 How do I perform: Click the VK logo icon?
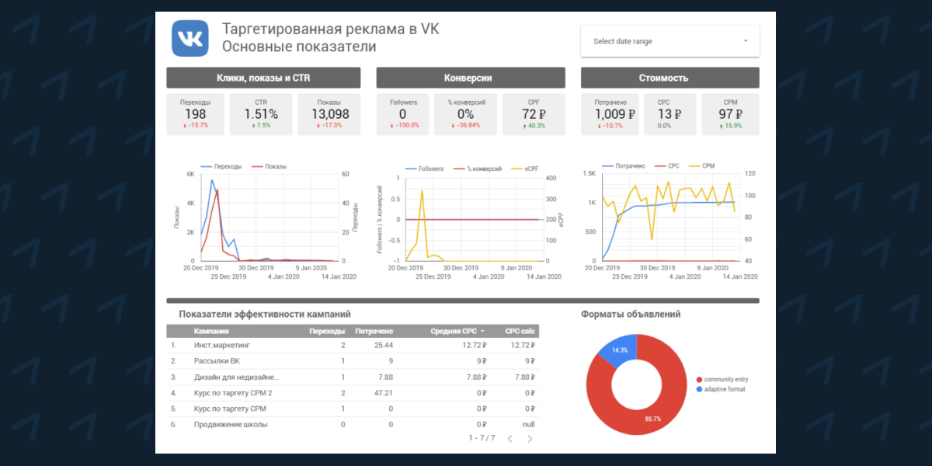pyautogui.click(x=190, y=38)
